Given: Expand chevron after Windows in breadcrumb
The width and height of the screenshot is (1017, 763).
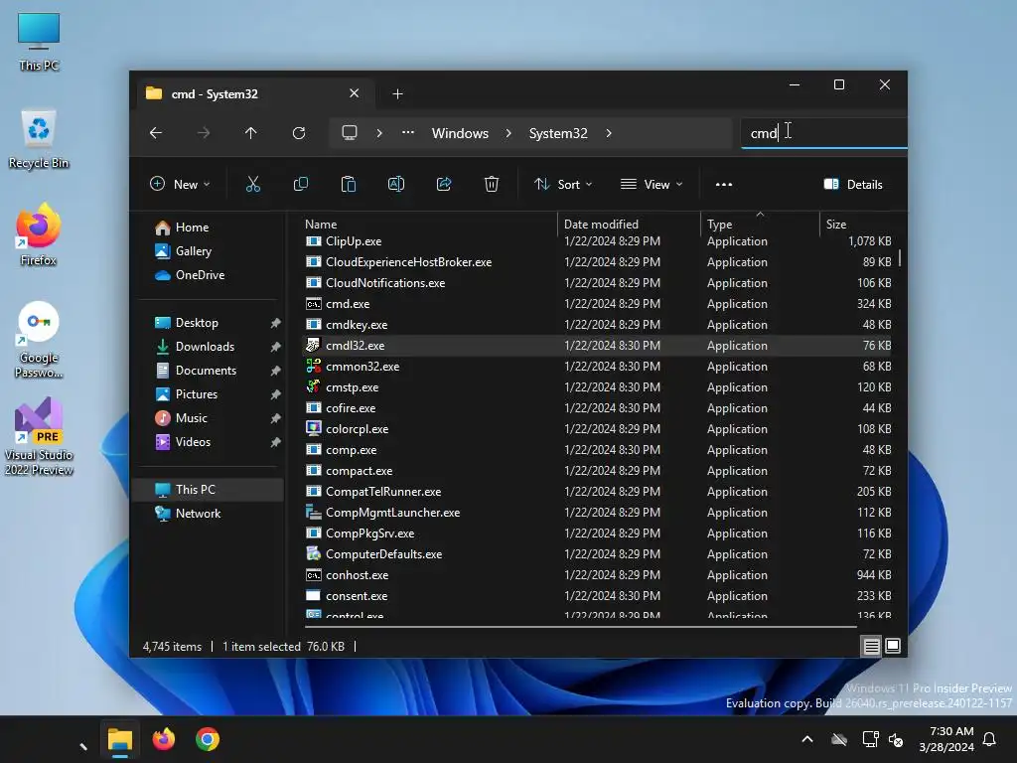Looking at the screenshot, I should click(x=508, y=133).
